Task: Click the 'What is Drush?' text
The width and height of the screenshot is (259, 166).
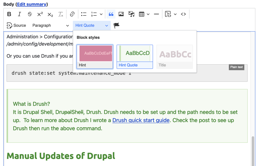Action: coord(31,104)
